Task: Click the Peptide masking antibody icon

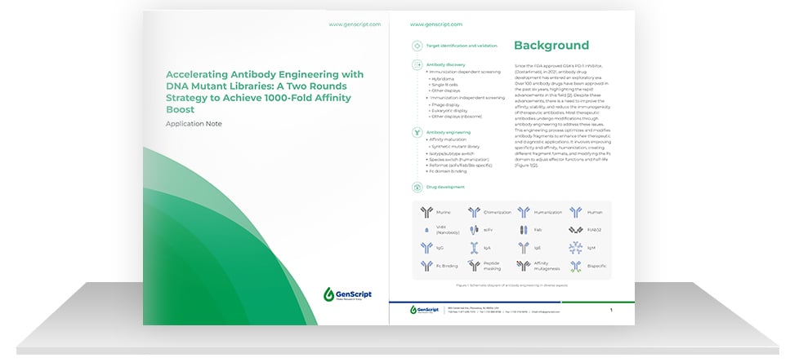Action: 474,266
